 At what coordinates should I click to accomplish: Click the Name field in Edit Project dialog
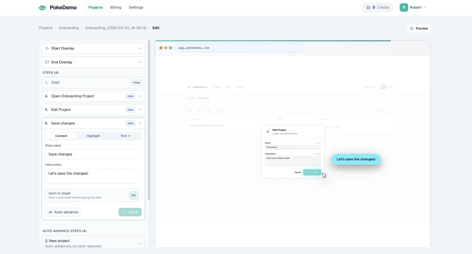tap(293, 147)
